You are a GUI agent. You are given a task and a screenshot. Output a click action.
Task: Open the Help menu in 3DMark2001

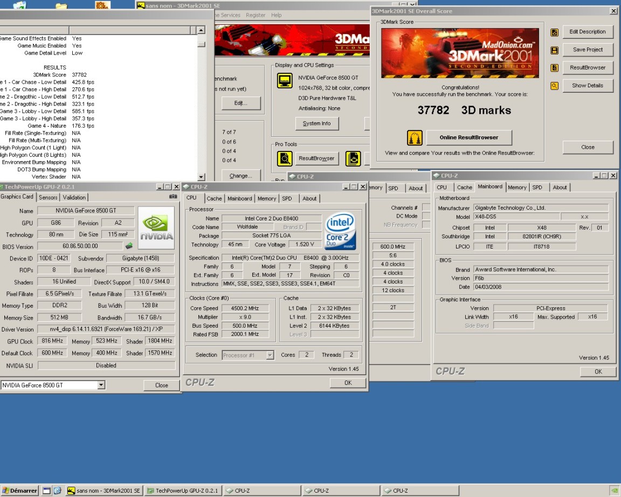(x=277, y=15)
